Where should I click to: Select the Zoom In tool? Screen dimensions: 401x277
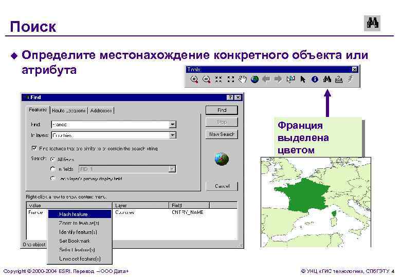[x=194, y=80]
